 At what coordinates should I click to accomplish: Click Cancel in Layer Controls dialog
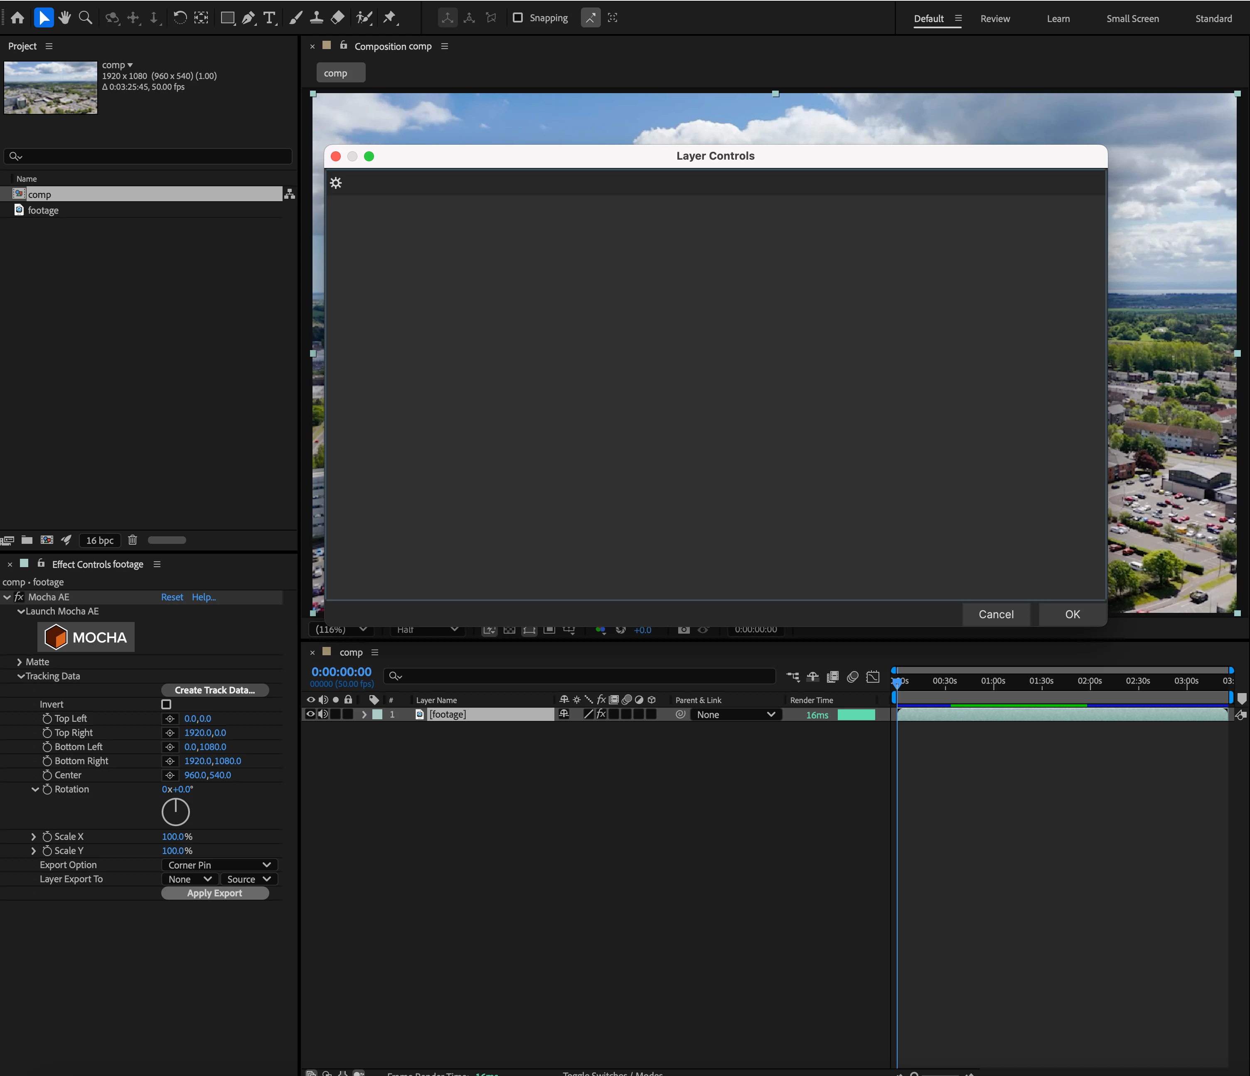point(995,615)
